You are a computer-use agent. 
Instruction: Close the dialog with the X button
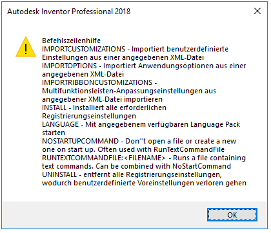257,11
